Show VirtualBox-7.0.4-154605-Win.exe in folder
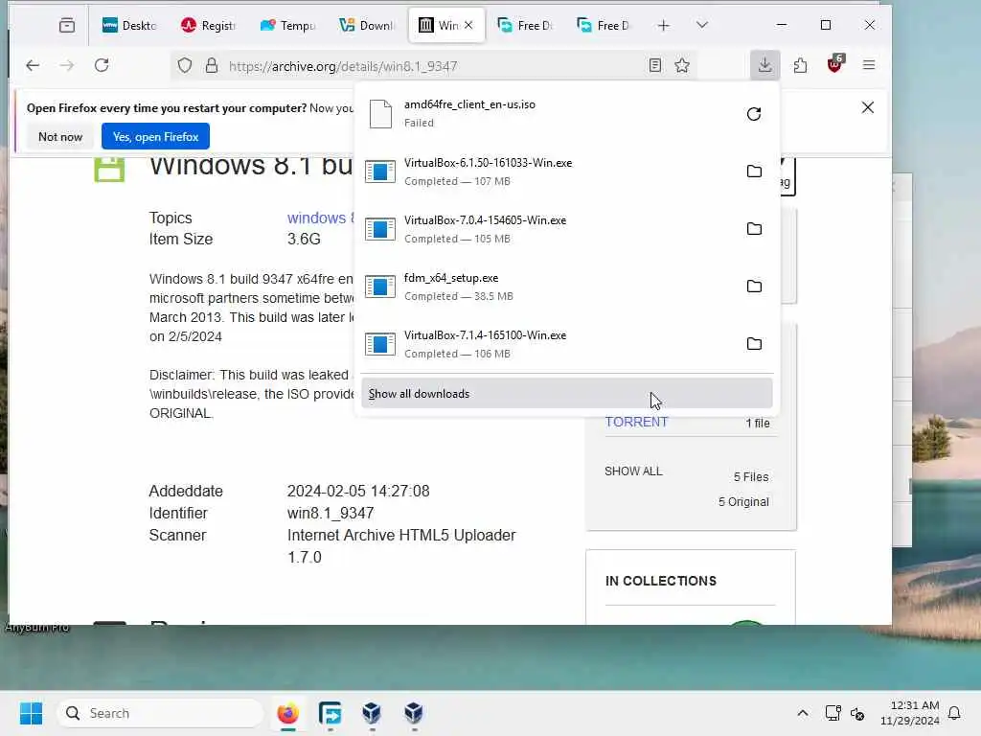 754,229
